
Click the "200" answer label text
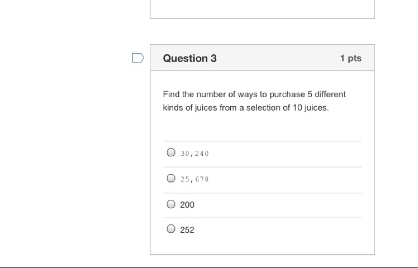tap(187, 205)
